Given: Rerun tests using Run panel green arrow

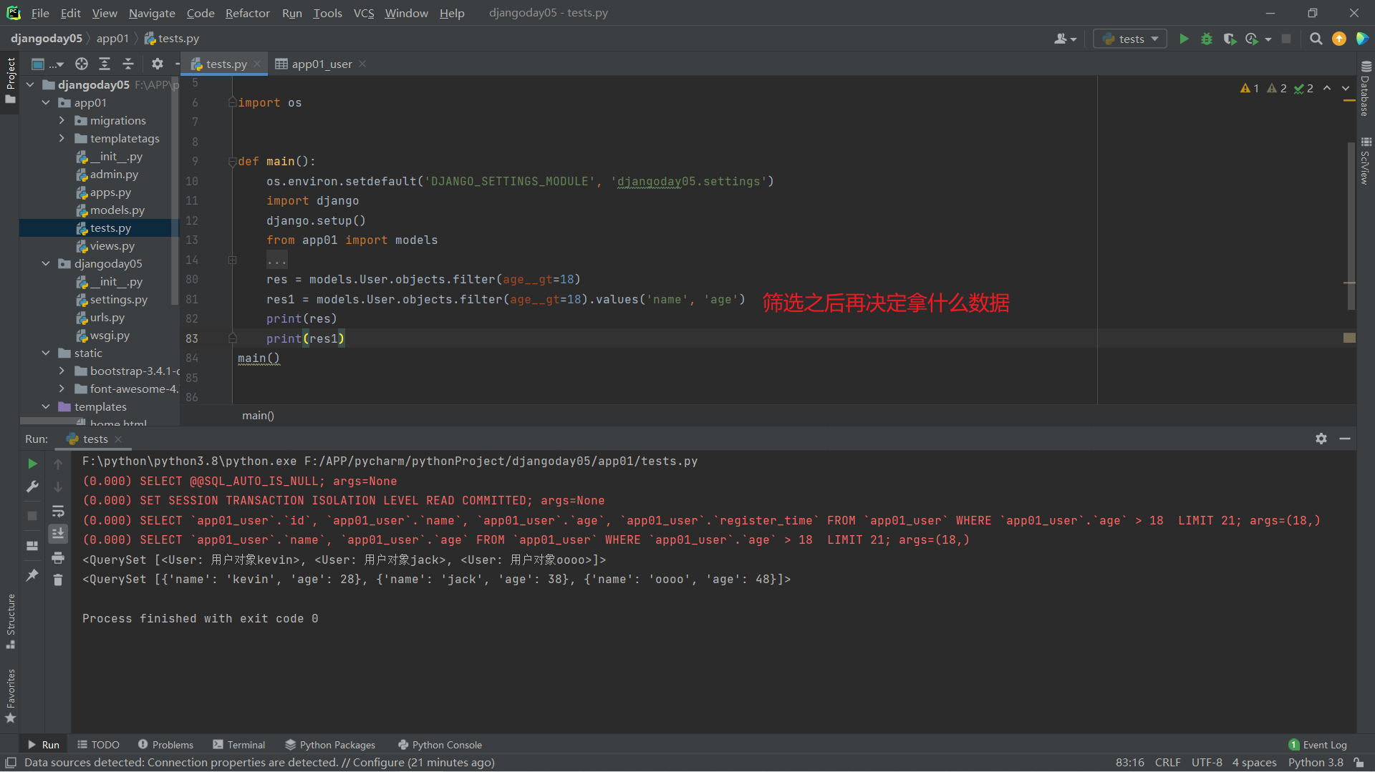Looking at the screenshot, I should point(32,464).
